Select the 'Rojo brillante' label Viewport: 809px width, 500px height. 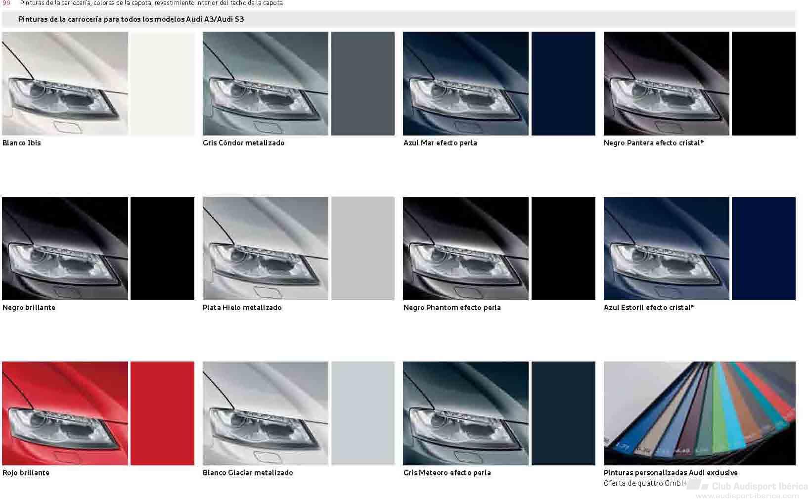[26, 473]
